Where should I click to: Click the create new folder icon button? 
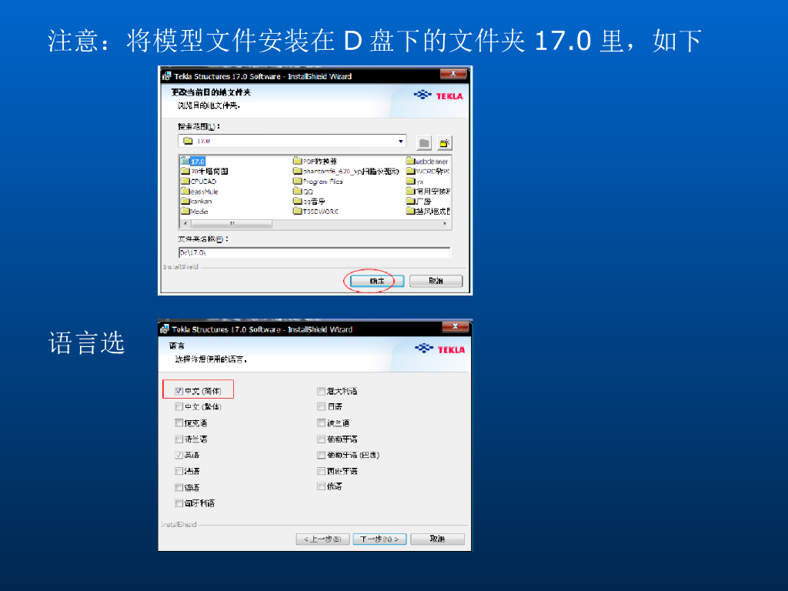coord(444,143)
